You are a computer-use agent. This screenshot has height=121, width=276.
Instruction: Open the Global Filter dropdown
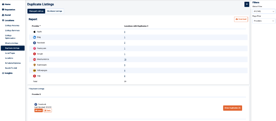point(264,11)
